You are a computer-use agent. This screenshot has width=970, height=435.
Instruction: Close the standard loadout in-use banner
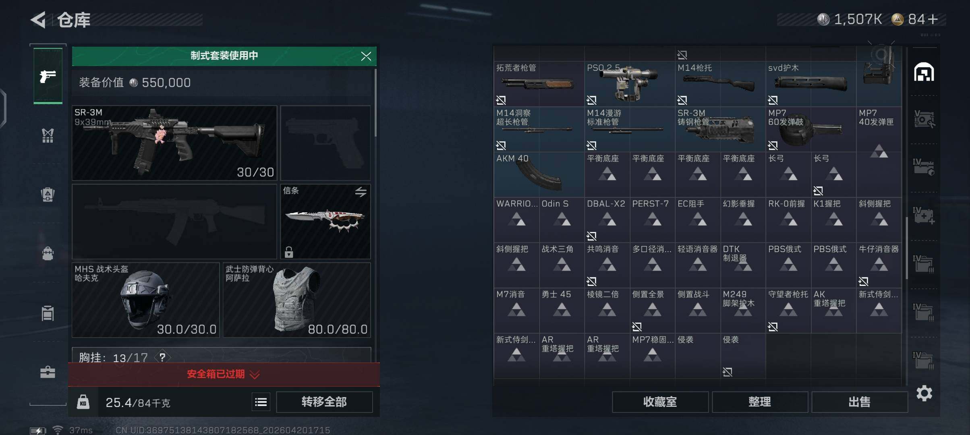(x=366, y=56)
